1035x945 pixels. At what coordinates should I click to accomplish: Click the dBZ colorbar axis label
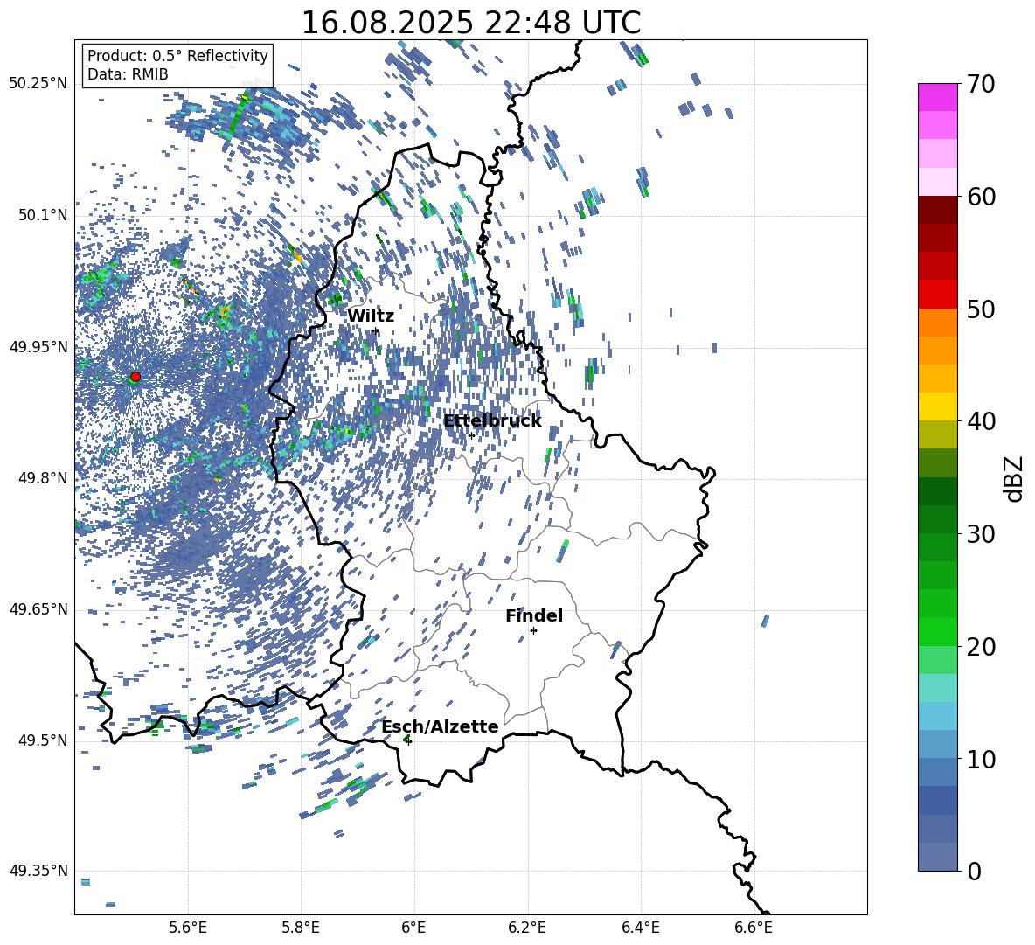tap(1015, 478)
